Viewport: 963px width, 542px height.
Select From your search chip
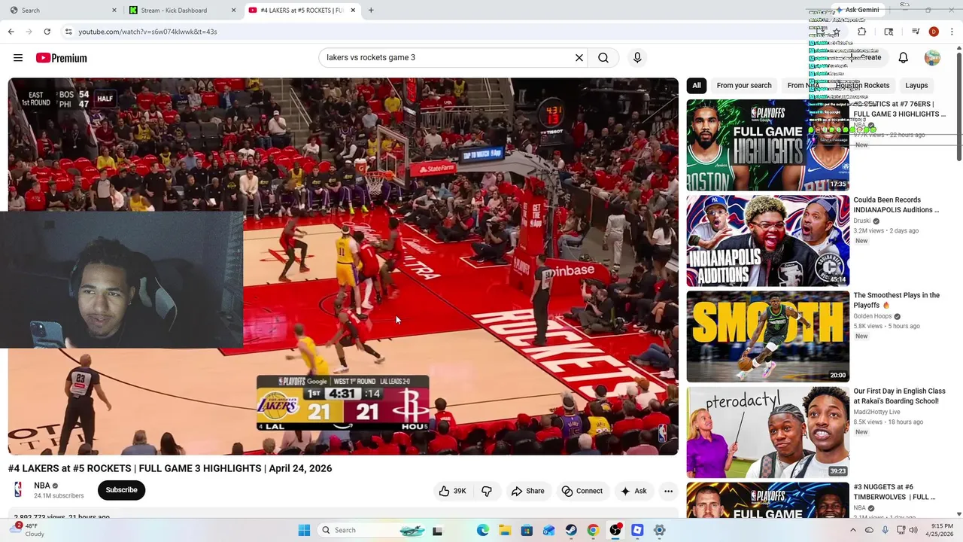(744, 85)
